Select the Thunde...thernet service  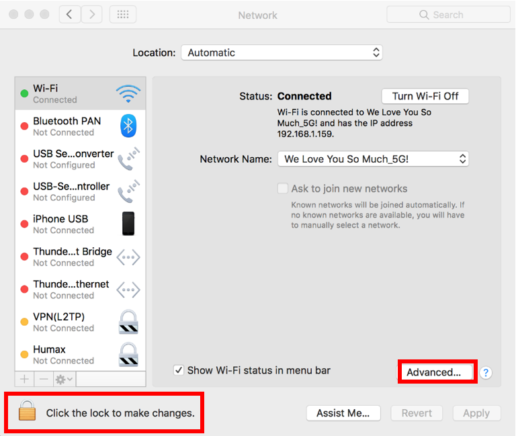point(81,290)
